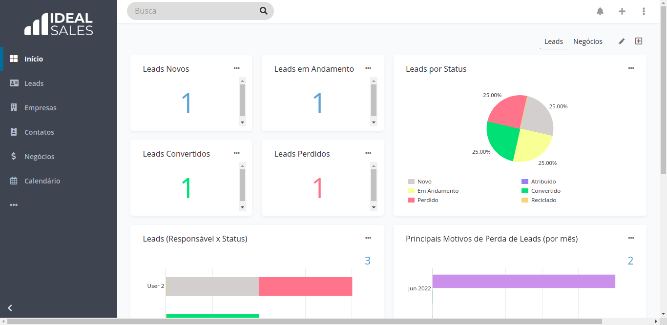The image size is (667, 325).
Task: Toggle Atribuído legend entry in pie chart
Action: pyautogui.click(x=539, y=182)
